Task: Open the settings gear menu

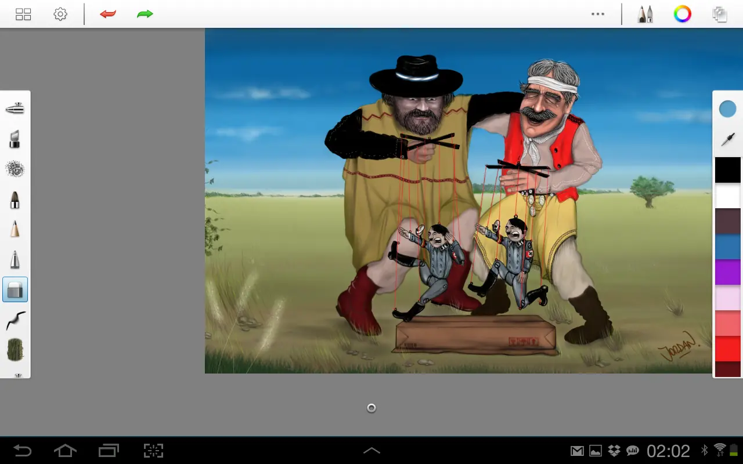Action: coord(60,14)
